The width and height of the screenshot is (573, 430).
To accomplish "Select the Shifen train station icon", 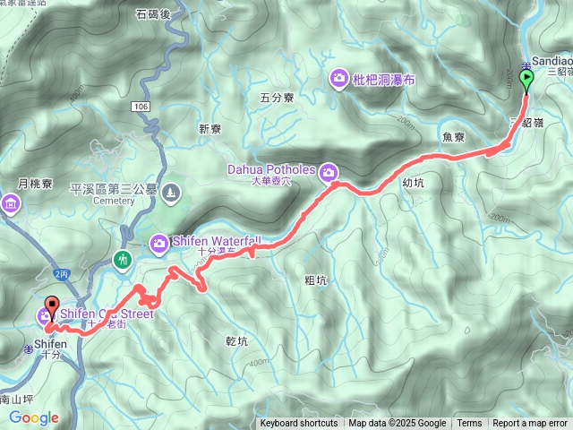I will (x=28, y=349).
